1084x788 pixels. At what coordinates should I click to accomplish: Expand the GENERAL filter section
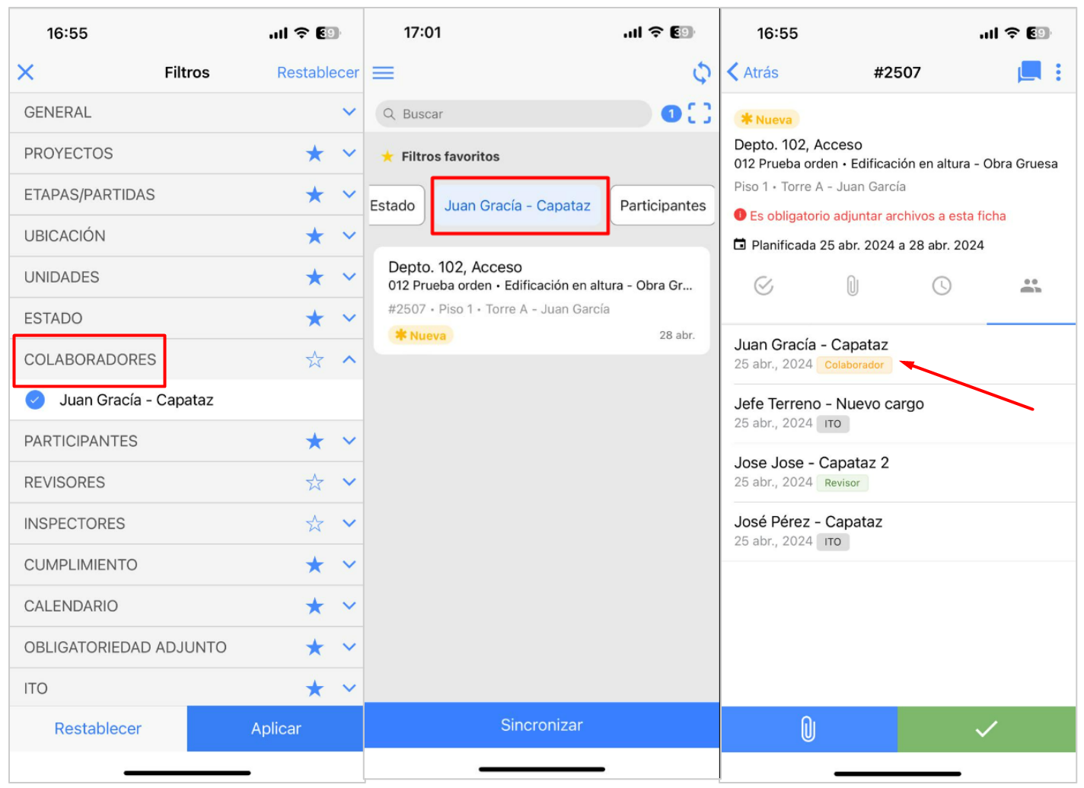click(x=349, y=112)
